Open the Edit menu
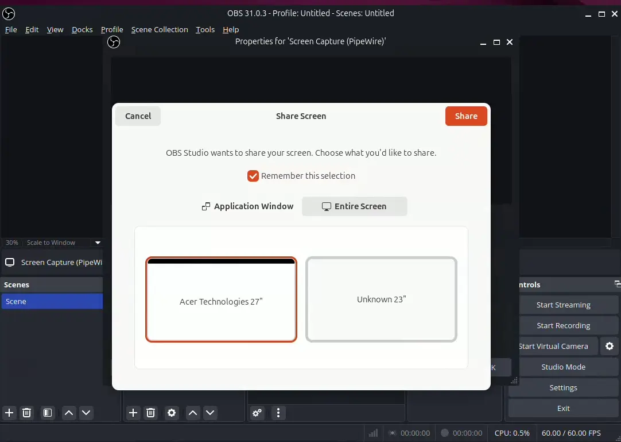621x442 pixels. click(32, 30)
